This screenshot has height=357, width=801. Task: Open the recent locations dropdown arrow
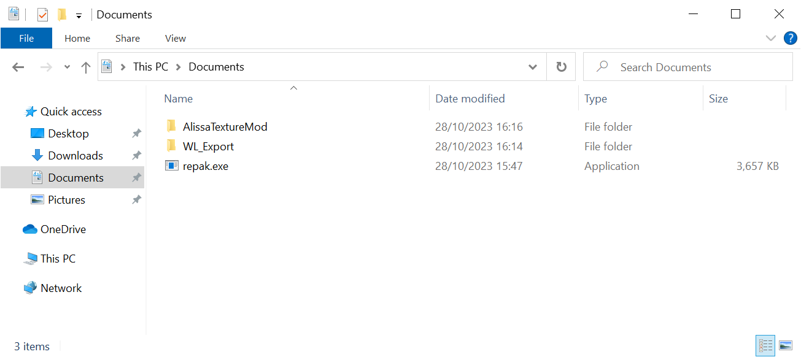click(x=67, y=67)
